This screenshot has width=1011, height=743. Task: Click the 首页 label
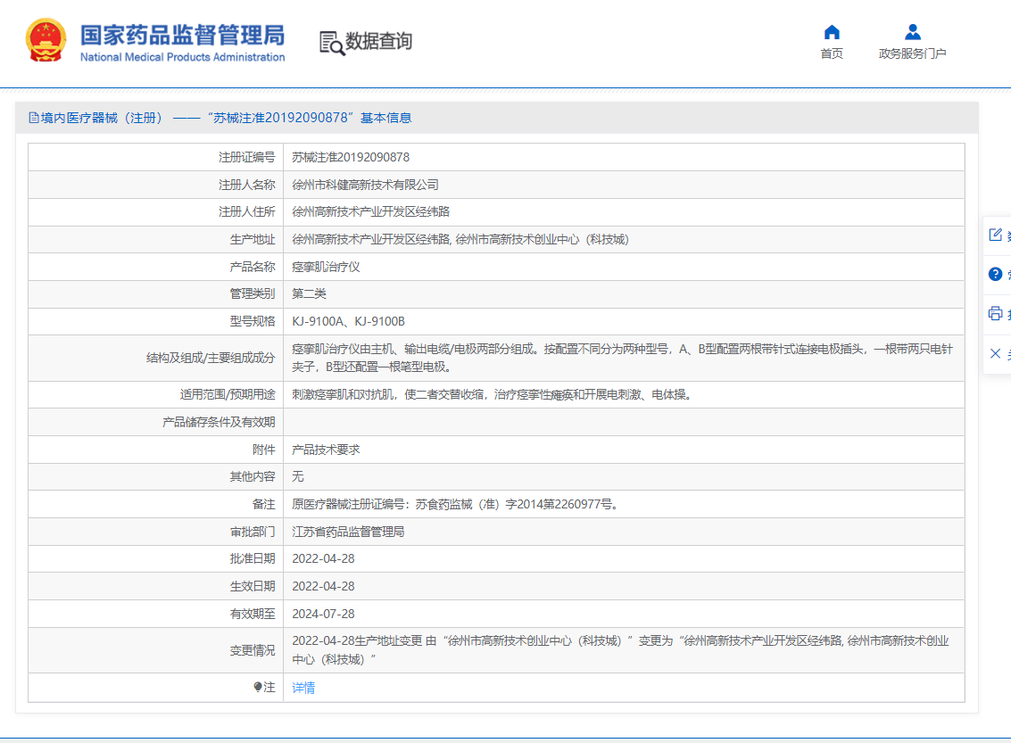[x=832, y=54]
